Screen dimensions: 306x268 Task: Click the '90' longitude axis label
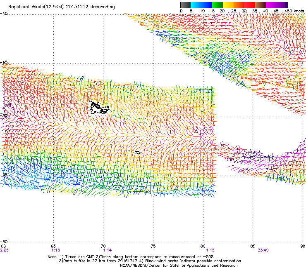(x=303, y=246)
